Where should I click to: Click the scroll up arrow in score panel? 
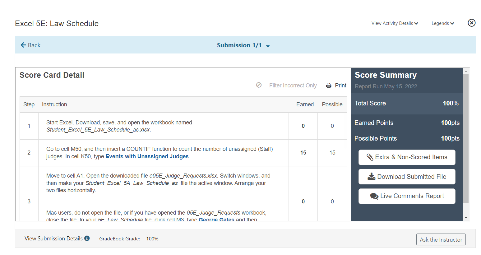click(466, 71)
